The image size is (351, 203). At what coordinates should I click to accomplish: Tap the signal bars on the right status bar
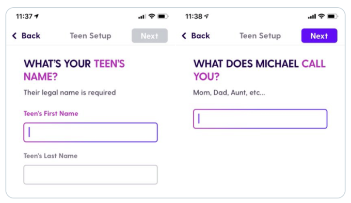[x=312, y=17]
